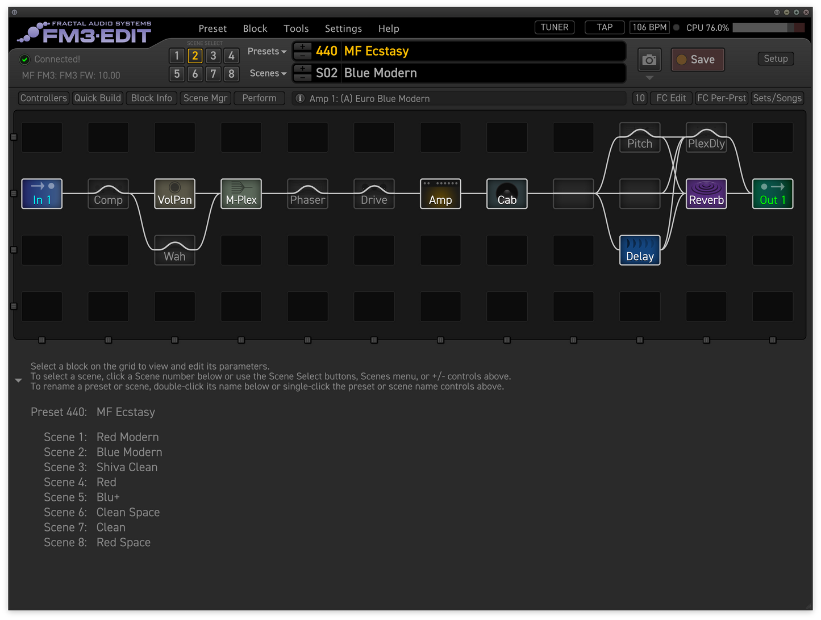Open the Scenes dropdown

coord(268,73)
